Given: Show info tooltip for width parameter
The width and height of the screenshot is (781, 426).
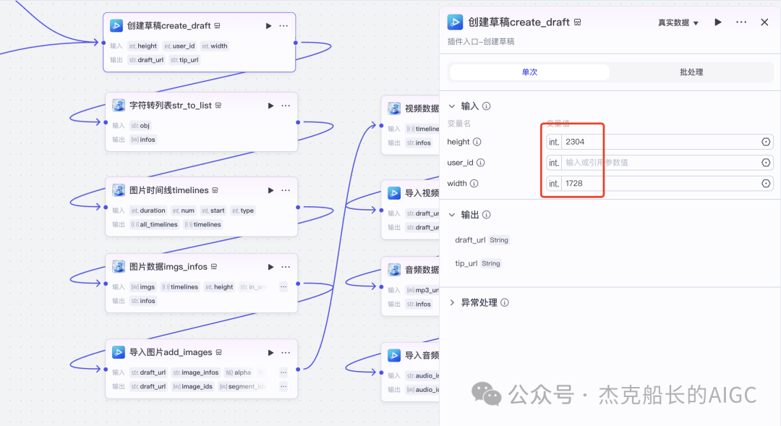Looking at the screenshot, I should tap(474, 184).
